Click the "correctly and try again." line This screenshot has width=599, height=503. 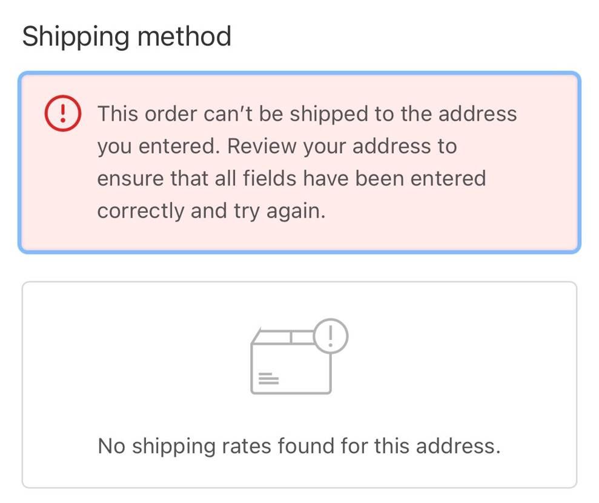(211, 210)
